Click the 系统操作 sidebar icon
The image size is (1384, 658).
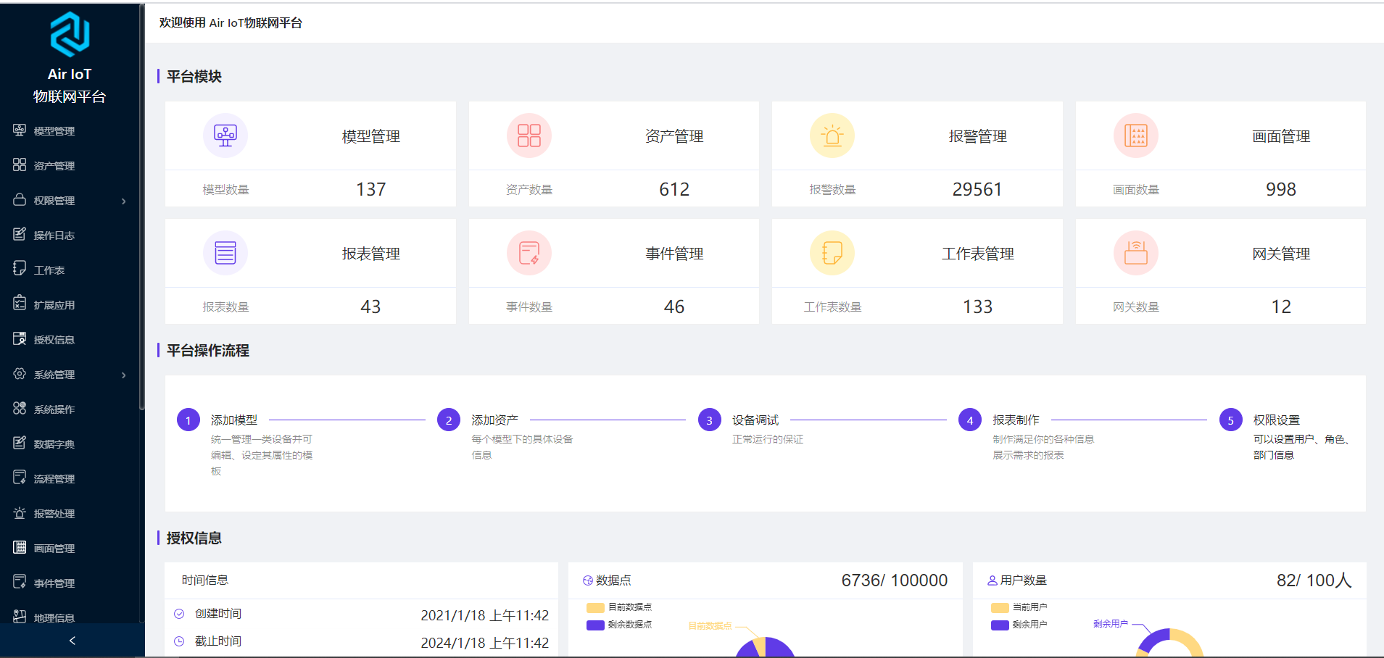[x=20, y=409]
